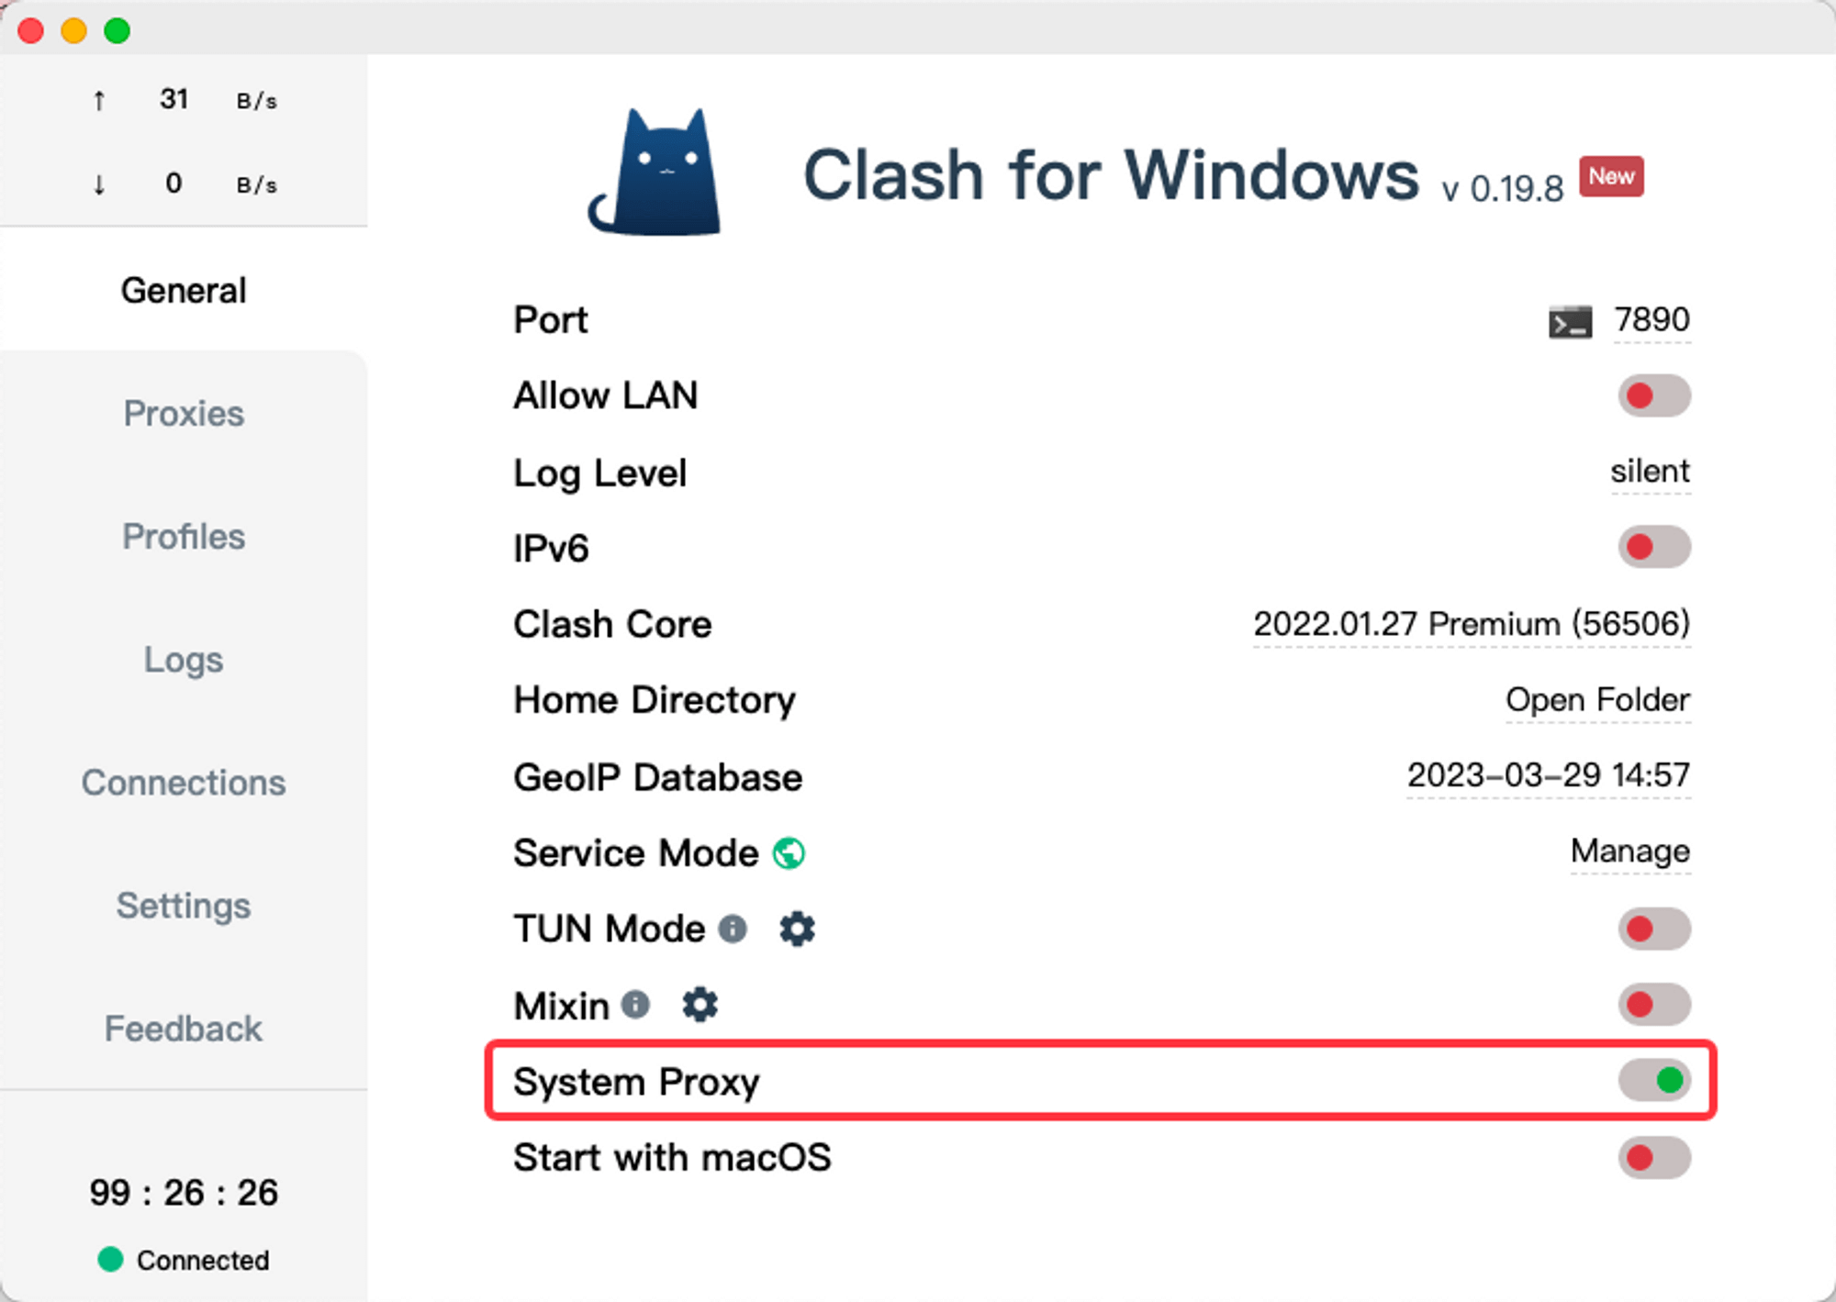1836x1302 pixels.
Task: Open terminal icon next to port
Action: click(1570, 322)
